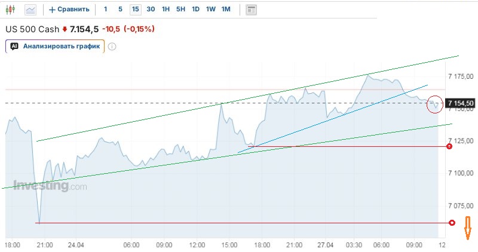The image size is (478, 252).
Task: Click the Сравнить compare button
Action: pyautogui.click(x=69, y=10)
